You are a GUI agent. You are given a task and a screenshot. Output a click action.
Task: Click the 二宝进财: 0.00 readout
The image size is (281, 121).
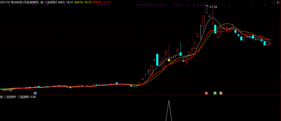pyautogui.click(x=27, y=97)
